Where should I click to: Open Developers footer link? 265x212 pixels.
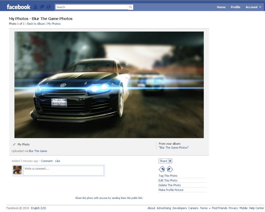click(x=180, y=208)
